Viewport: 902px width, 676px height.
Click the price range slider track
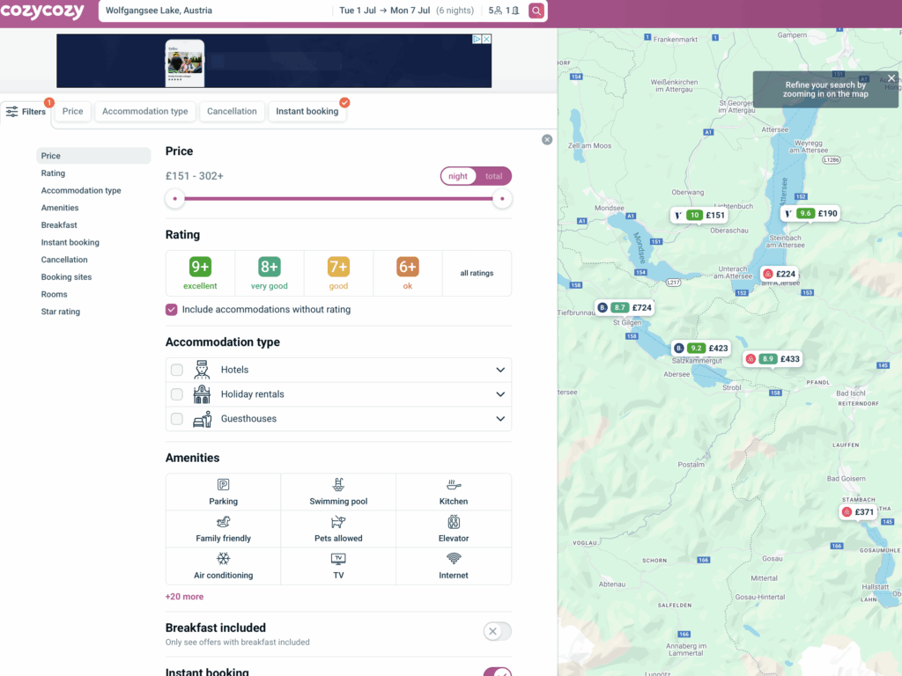click(x=338, y=199)
